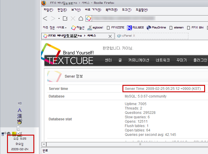Click the Server time value text

point(163,89)
